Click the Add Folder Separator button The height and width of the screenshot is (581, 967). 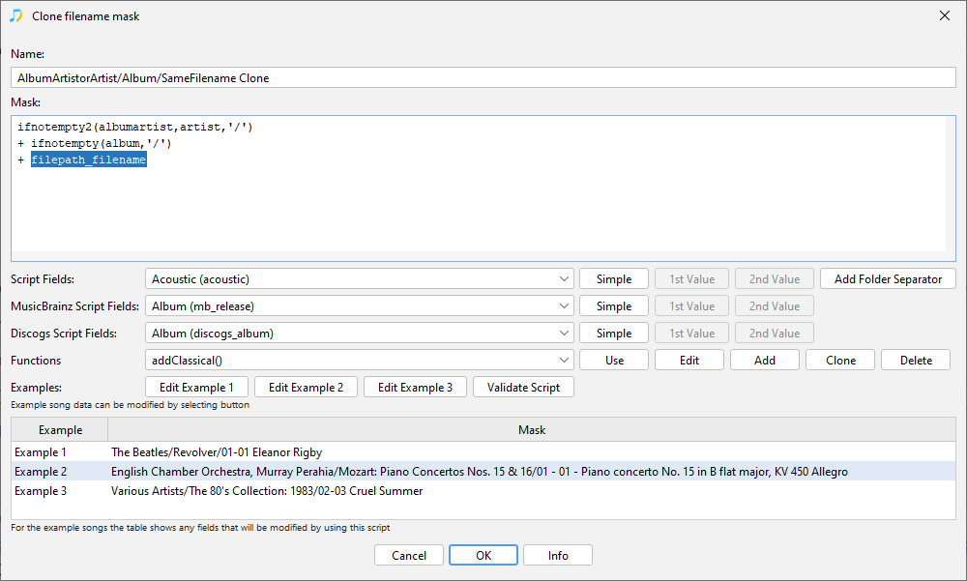[x=888, y=279]
